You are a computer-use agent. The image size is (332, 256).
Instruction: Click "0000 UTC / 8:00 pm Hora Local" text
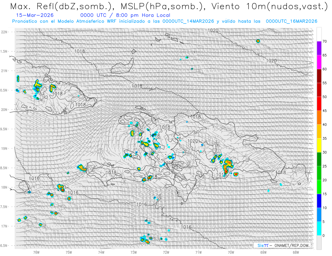point(125,15)
